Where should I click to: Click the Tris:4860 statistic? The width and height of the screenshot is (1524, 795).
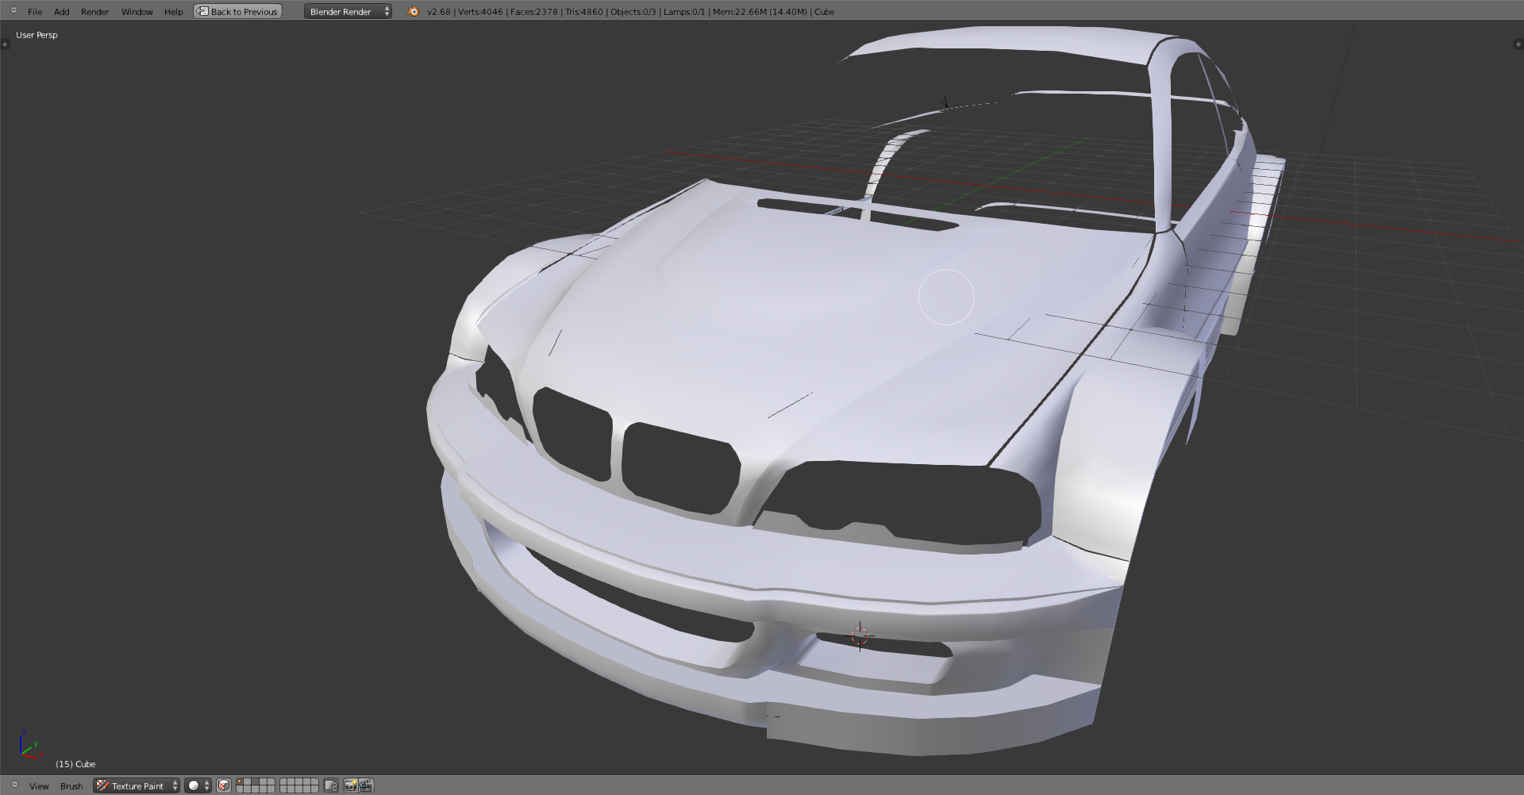584,12
